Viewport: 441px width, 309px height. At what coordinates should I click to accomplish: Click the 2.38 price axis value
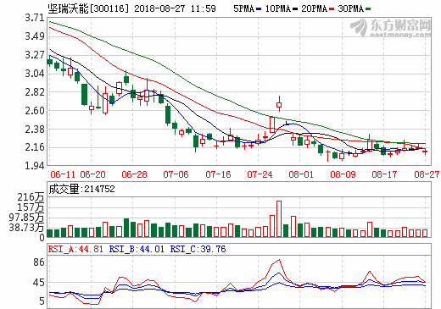[x=35, y=129]
